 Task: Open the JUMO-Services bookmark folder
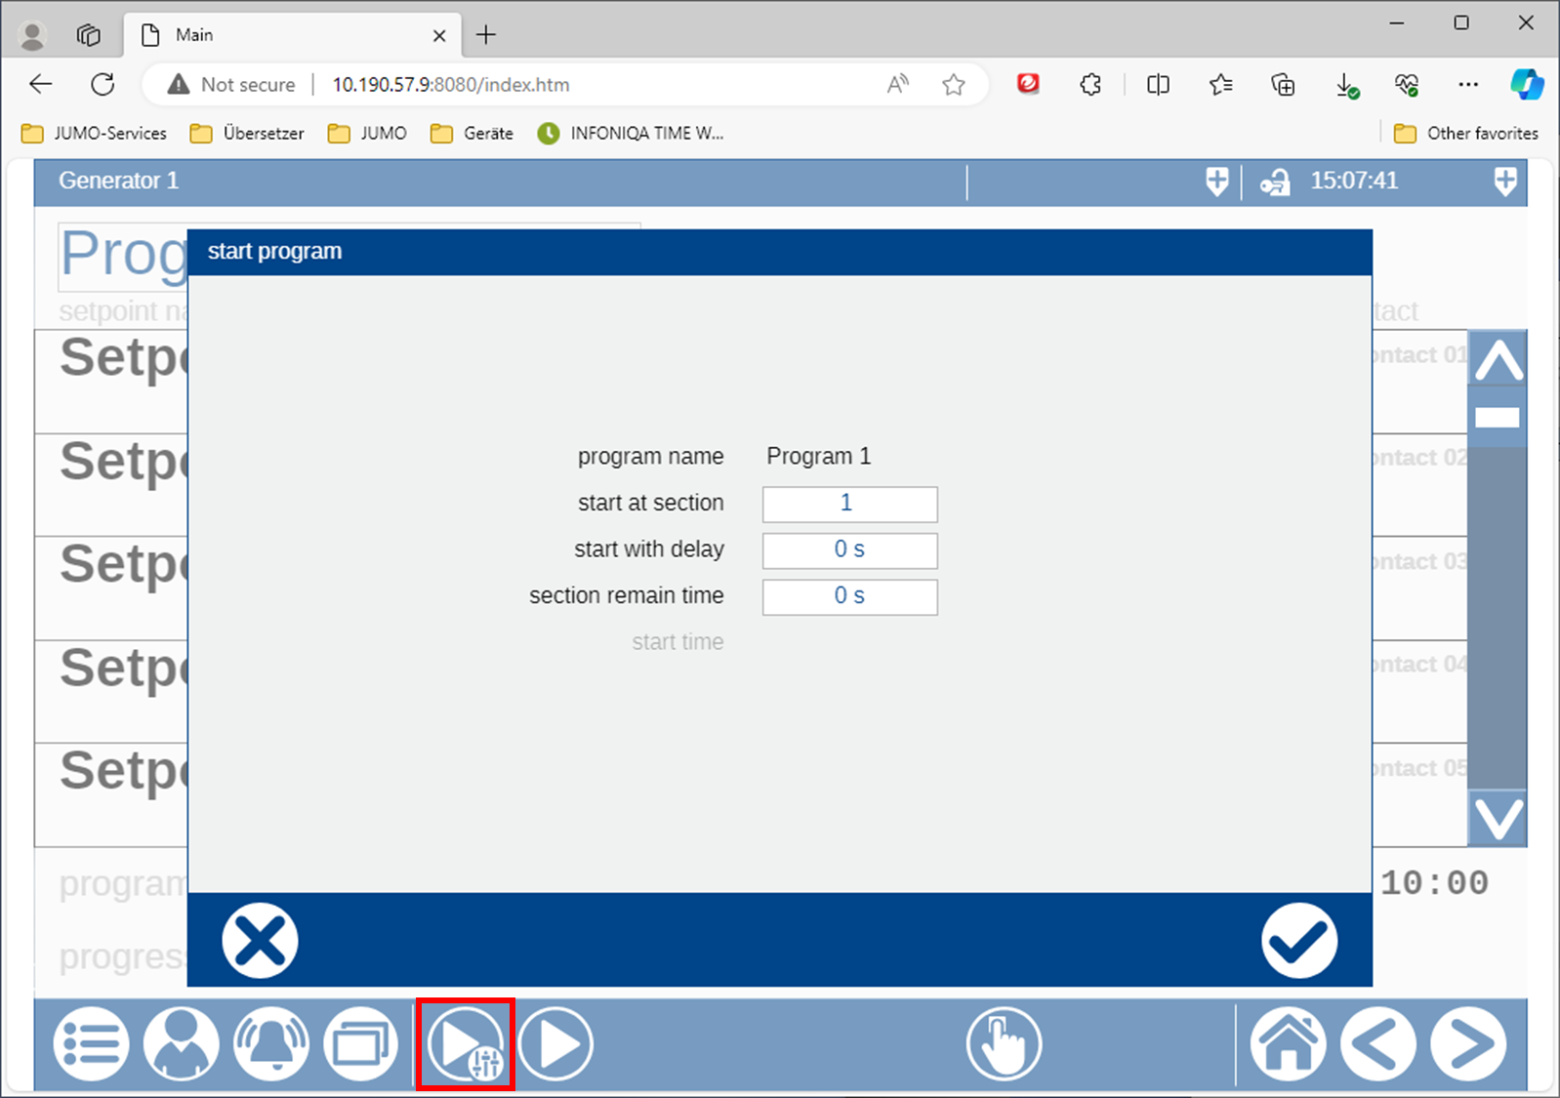point(95,134)
